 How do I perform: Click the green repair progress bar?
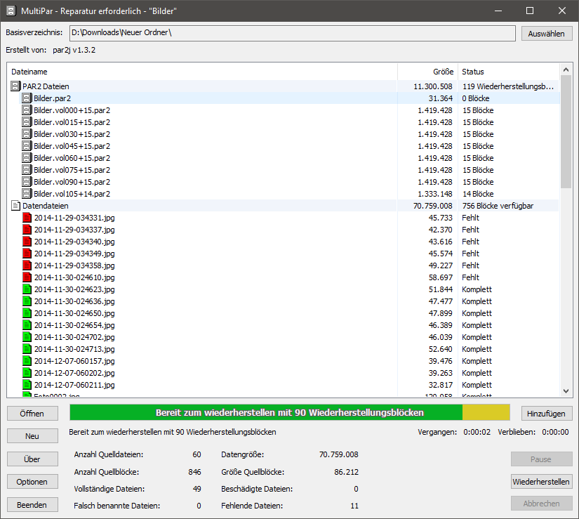pos(266,413)
